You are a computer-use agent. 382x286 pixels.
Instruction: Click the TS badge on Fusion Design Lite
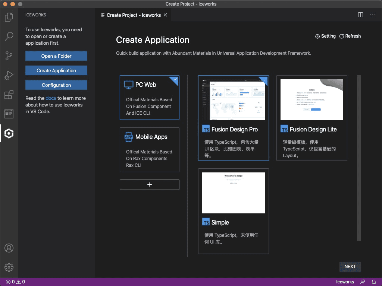[x=284, y=128]
